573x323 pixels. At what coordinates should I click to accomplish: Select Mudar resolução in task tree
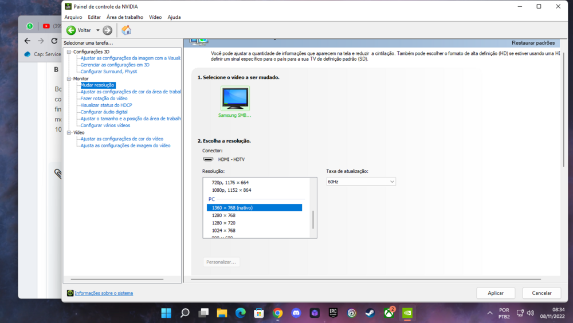tap(97, 85)
